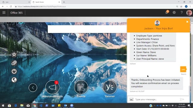
Task: Open the user profile picture menu
Action: point(189,13)
